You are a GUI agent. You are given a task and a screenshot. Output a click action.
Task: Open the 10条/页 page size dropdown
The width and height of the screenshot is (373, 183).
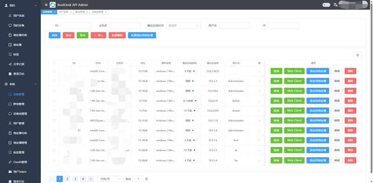[110, 179]
